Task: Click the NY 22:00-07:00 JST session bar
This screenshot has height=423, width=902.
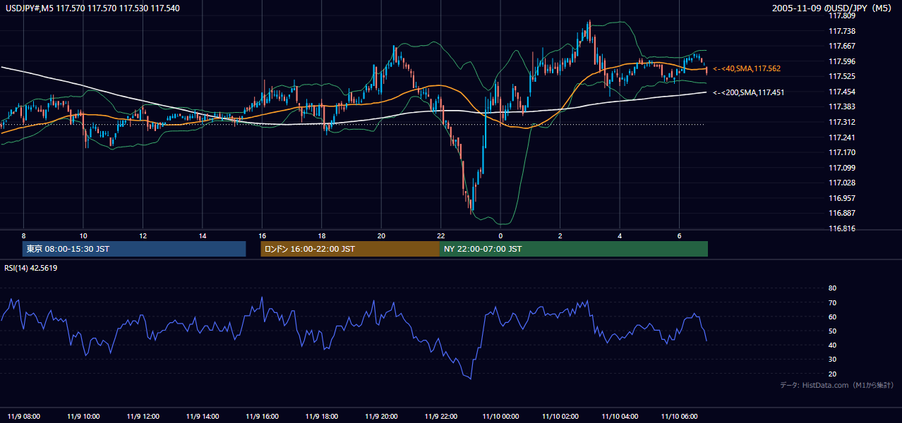Action: pos(574,249)
